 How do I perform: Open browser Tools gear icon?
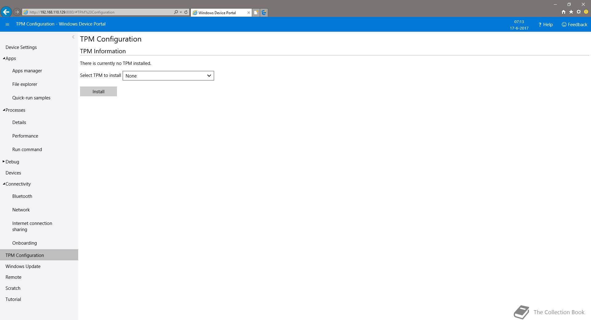point(579,12)
